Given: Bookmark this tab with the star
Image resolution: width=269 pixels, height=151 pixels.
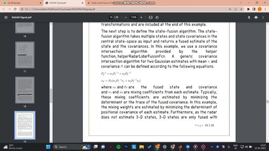Looking at the screenshot, I should pos(241,9).
